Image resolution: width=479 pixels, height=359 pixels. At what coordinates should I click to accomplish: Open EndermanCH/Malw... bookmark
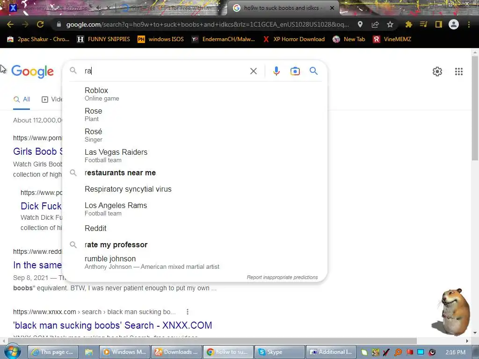(x=224, y=39)
